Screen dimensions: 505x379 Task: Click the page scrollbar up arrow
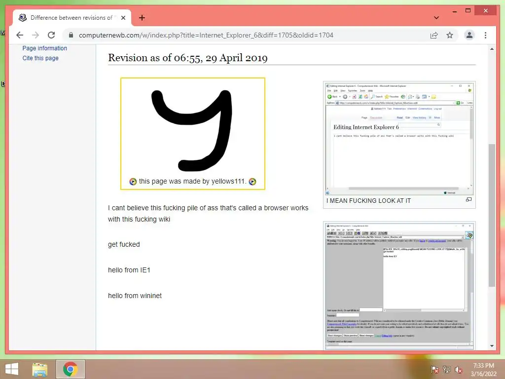(492, 49)
